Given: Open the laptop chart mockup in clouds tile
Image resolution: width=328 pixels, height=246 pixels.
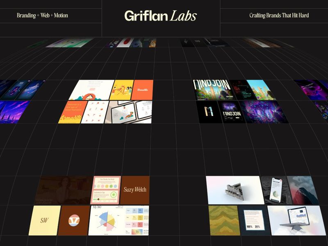Looking at the screenshot, I should 296,221.
